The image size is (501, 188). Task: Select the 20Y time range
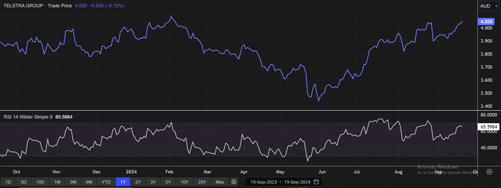click(202, 182)
